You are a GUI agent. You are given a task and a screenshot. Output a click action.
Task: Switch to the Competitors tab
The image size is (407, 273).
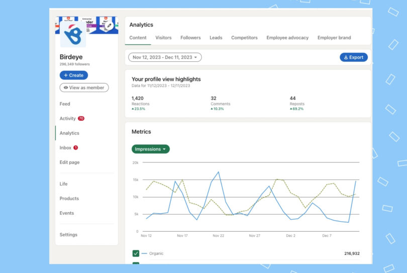(244, 38)
